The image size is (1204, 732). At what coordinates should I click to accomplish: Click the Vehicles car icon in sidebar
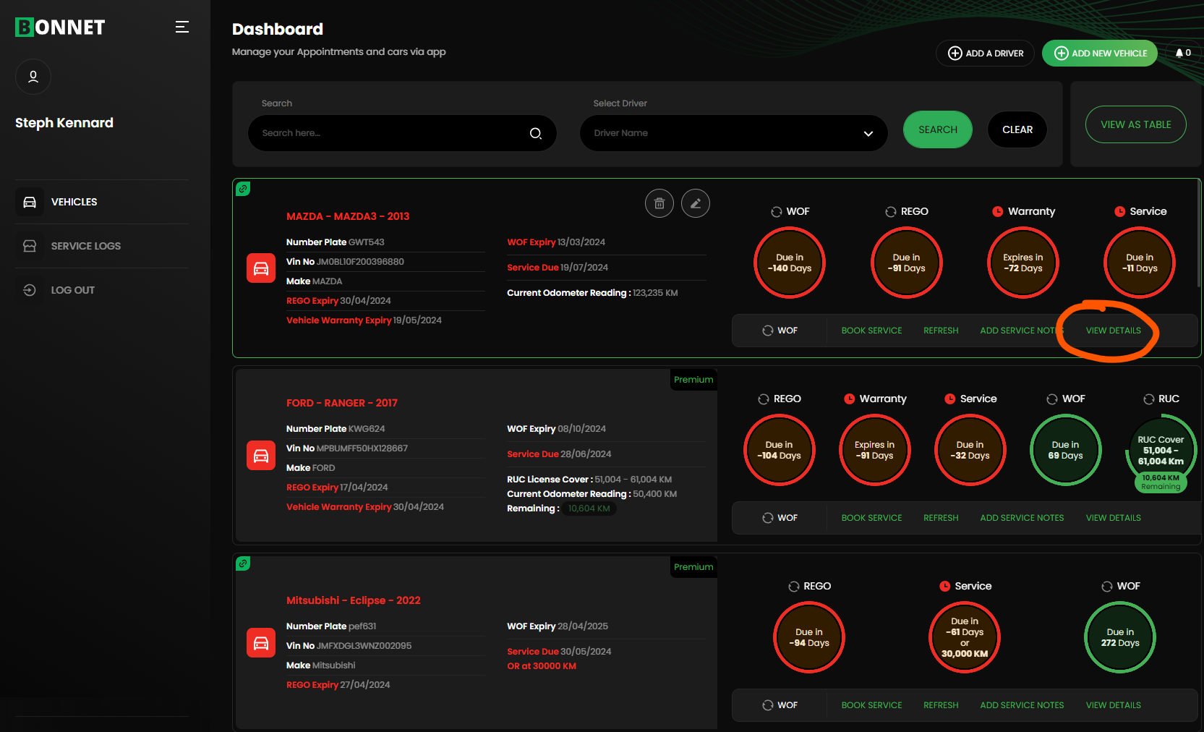point(30,202)
